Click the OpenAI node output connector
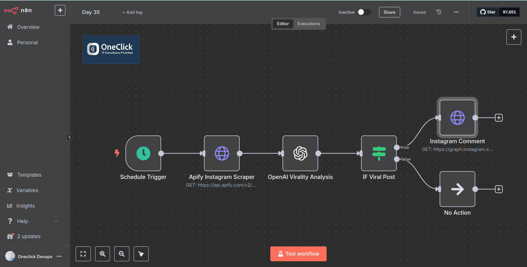The width and height of the screenshot is (527, 267). [318, 153]
